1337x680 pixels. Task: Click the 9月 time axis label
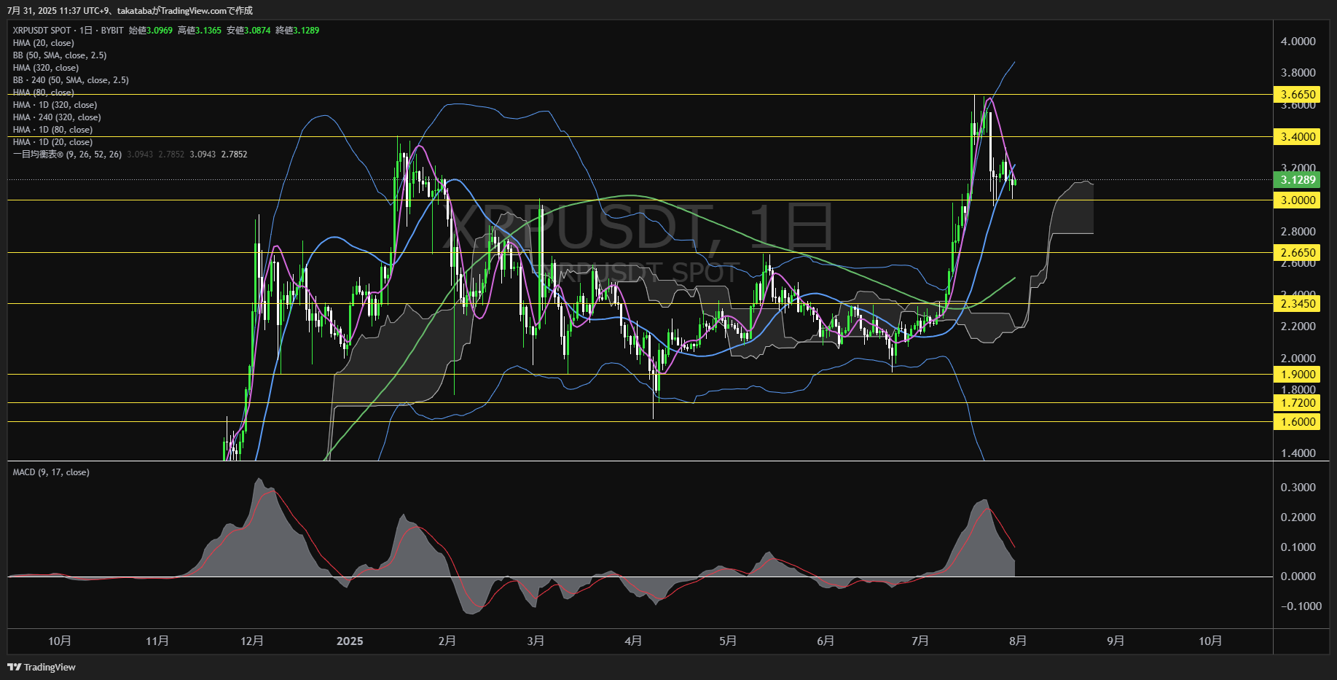click(x=1116, y=641)
